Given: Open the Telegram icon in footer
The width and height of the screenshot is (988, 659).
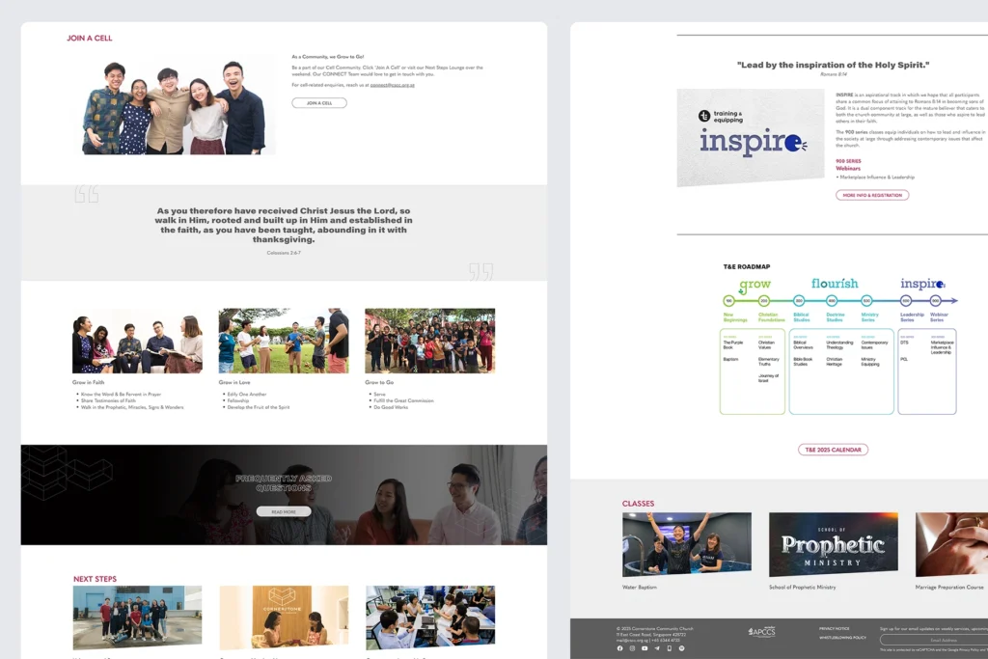Looking at the screenshot, I should 657,648.
